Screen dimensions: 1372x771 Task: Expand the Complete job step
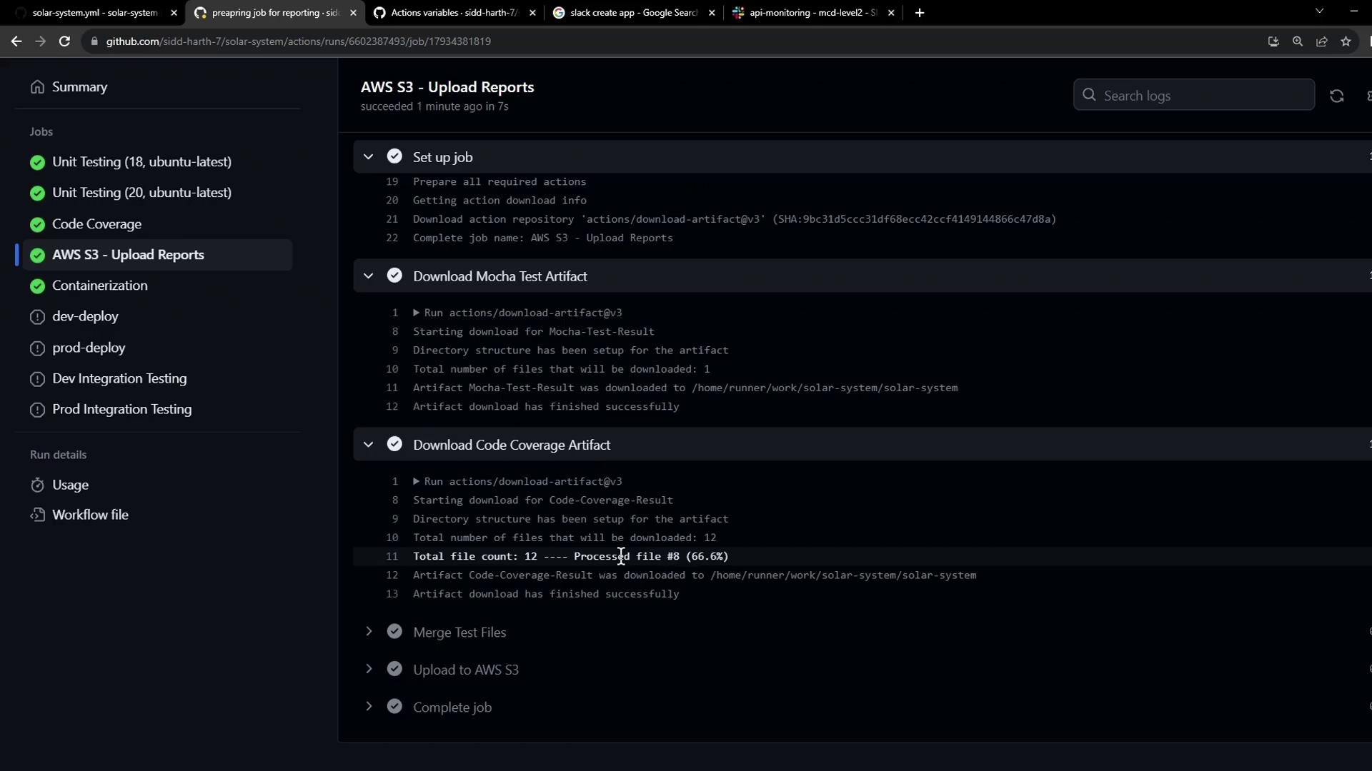point(369,707)
